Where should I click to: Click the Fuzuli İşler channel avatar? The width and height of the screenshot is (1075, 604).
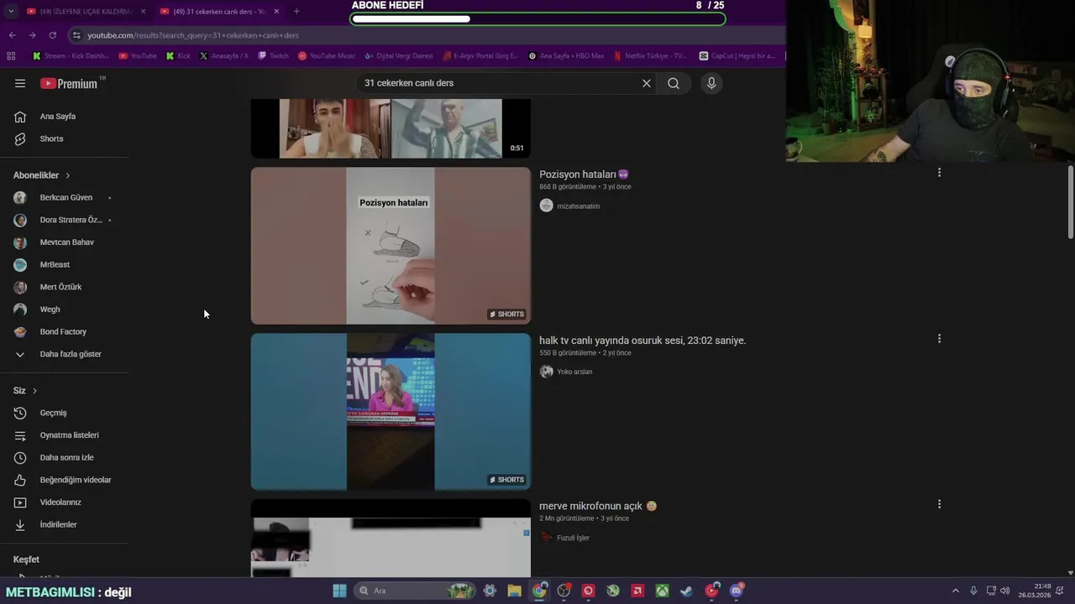546,538
